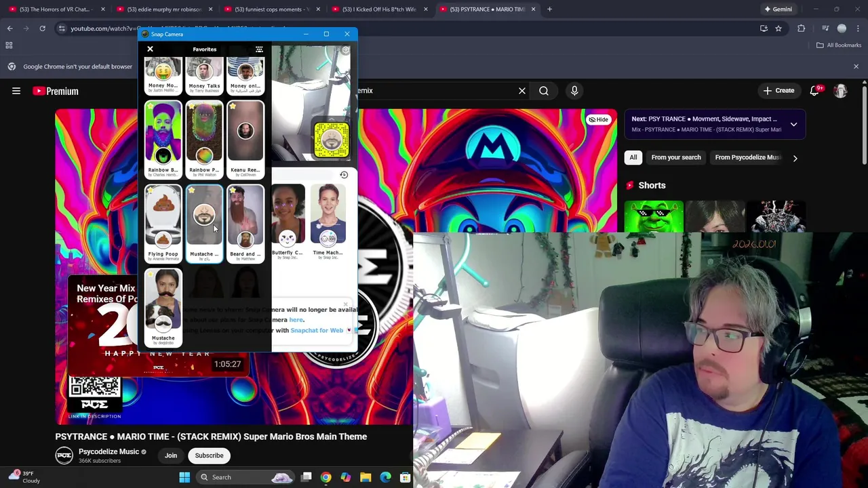
Task: Choose the Mustache lens by deejdrobo
Action: pos(163,307)
